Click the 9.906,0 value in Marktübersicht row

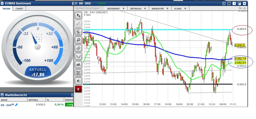click(40, 105)
